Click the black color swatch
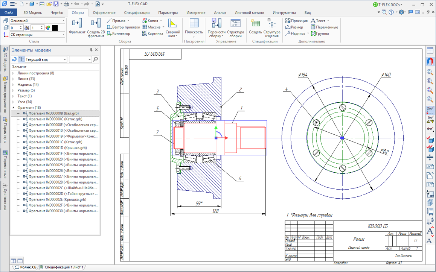The image size is (436, 272). pyautogui.click(x=55, y=28)
